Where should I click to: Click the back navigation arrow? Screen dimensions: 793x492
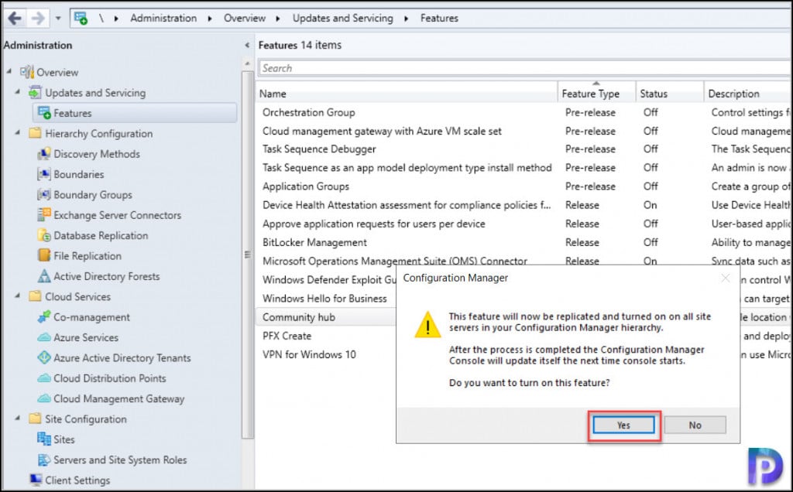pyautogui.click(x=14, y=19)
